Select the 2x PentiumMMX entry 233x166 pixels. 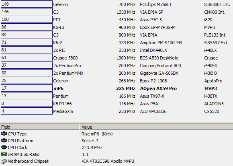(x=68, y=73)
